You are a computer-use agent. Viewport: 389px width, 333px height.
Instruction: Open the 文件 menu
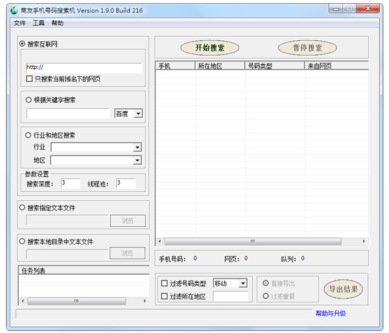19,23
